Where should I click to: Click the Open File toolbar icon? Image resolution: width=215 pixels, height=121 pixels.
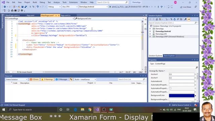(x=19, y=7)
